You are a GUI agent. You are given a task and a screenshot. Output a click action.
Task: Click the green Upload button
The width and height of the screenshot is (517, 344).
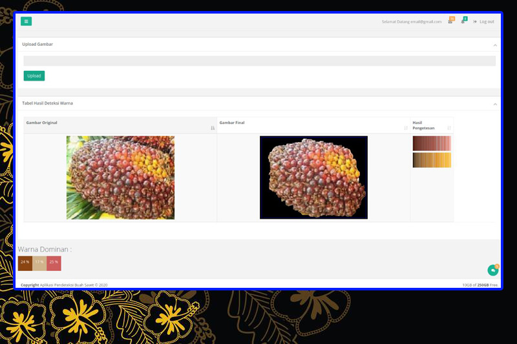(x=34, y=76)
